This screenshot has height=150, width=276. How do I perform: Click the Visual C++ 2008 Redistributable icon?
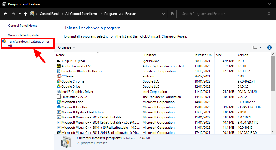click(x=59, y=122)
